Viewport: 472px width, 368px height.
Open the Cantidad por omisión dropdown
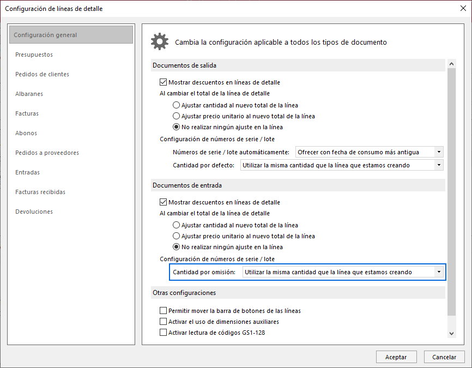click(x=343, y=272)
